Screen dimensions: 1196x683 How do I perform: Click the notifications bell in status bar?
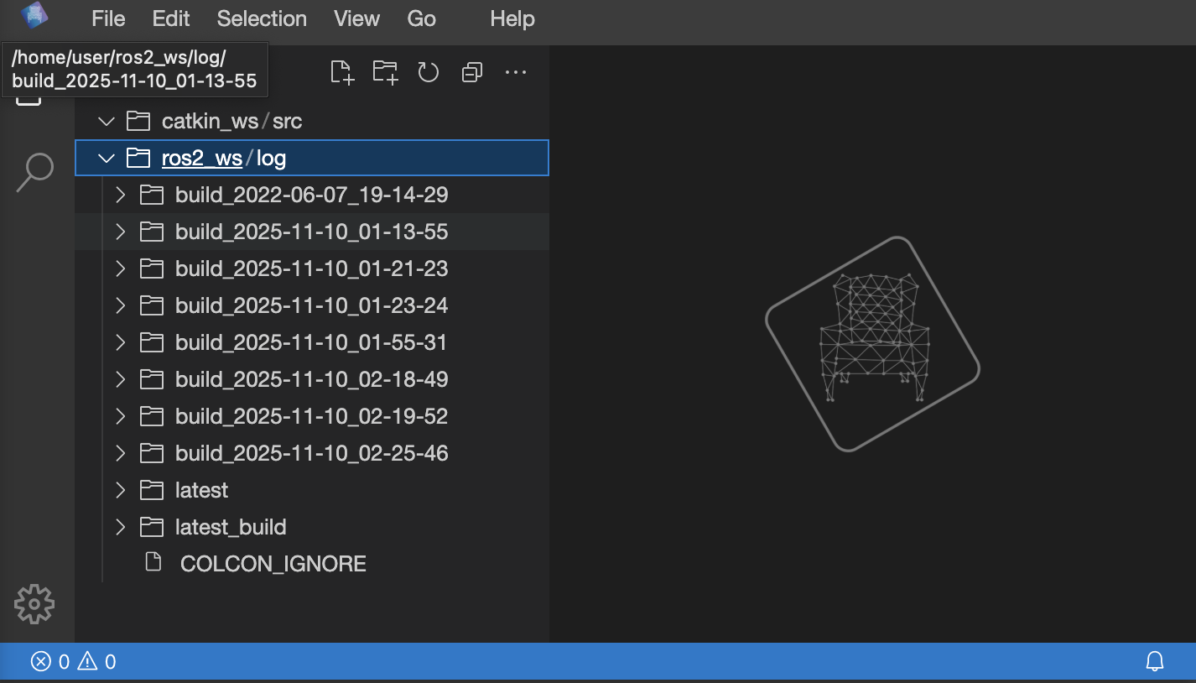coord(1155,662)
